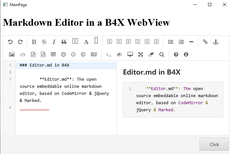Insert a reference link via anchor icon
The width and height of the screenshot is (230, 154).
[216, 42]
